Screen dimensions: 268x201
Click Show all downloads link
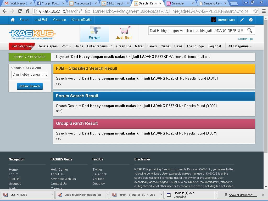pyautogui.click(x=243, y=195)
